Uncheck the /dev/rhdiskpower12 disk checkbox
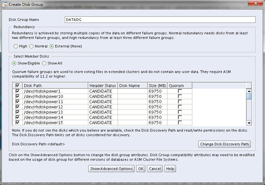The height and width of the screenshot is (185, 265). point(18,107)
